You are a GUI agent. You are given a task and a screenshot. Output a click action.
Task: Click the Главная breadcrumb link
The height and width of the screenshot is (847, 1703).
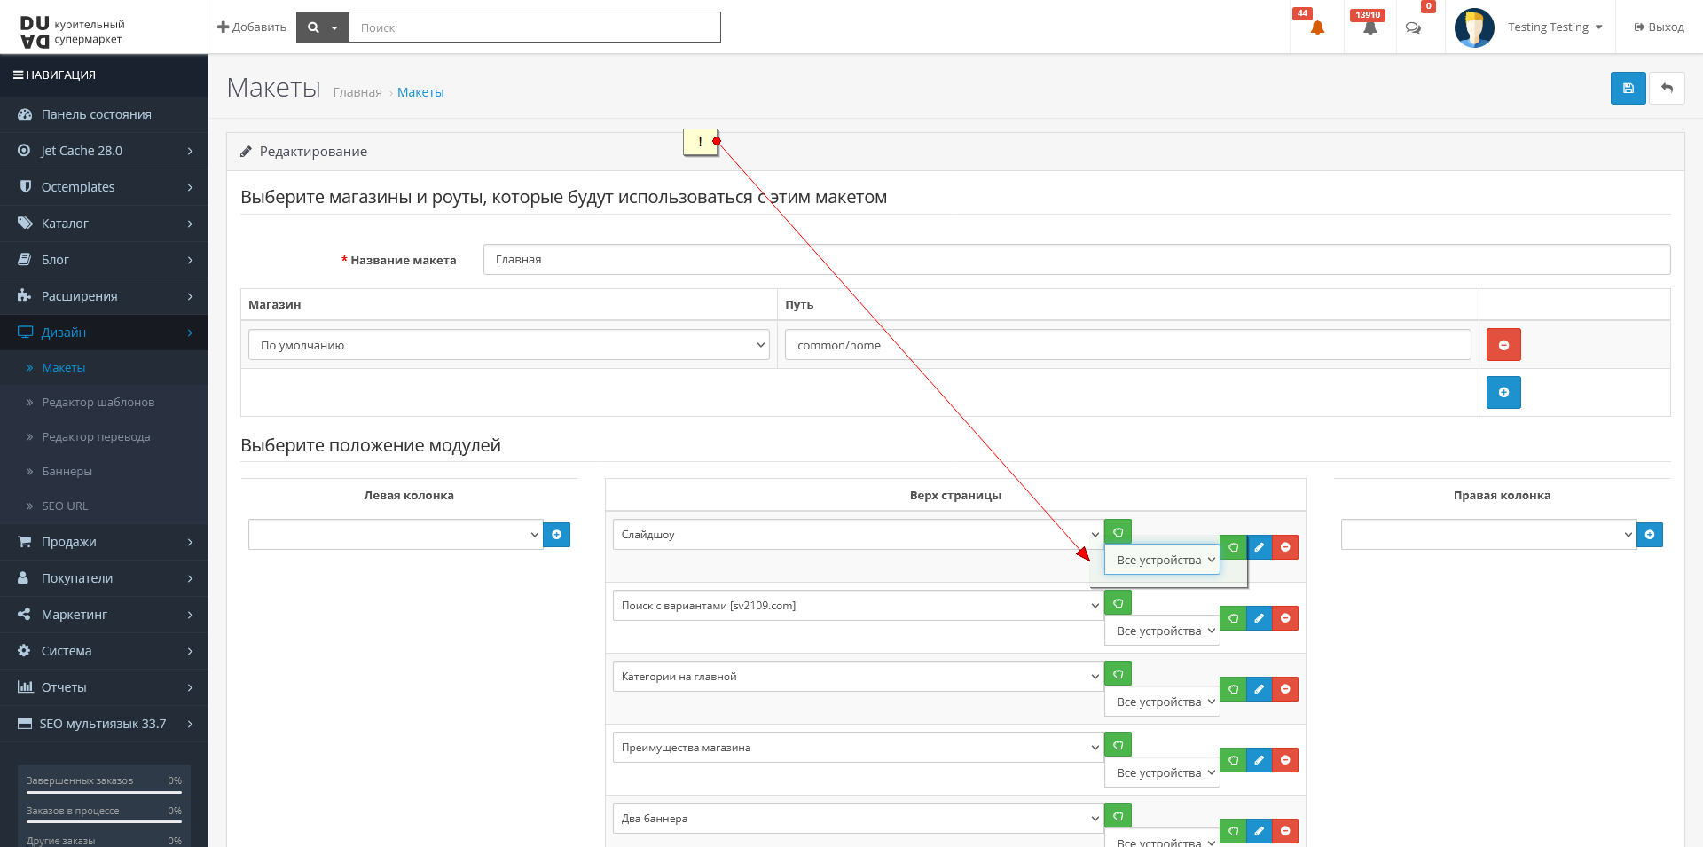[357, 92]
